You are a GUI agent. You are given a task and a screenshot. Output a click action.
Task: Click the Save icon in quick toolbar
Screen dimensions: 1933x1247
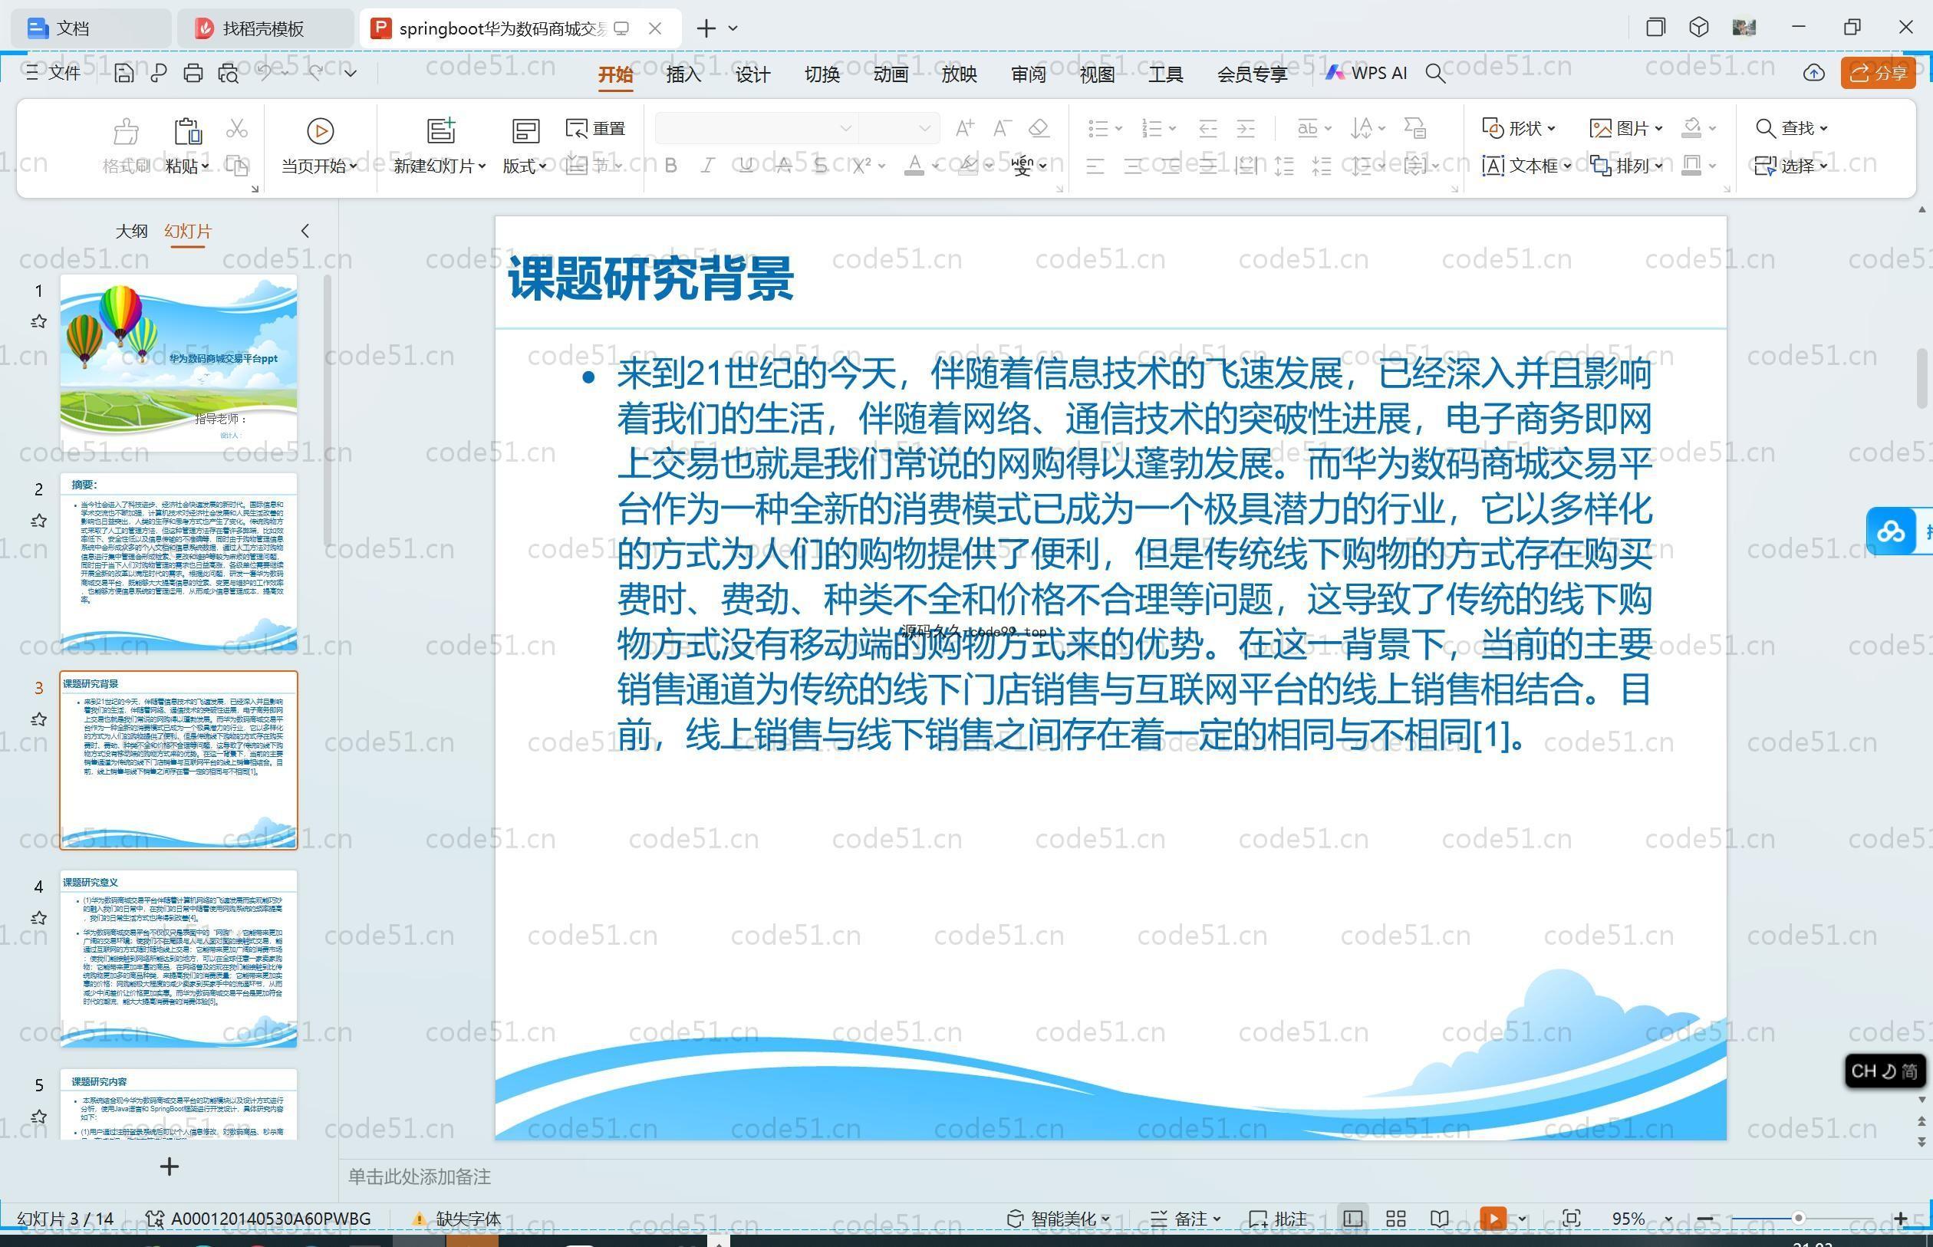(x=123, y=74)
